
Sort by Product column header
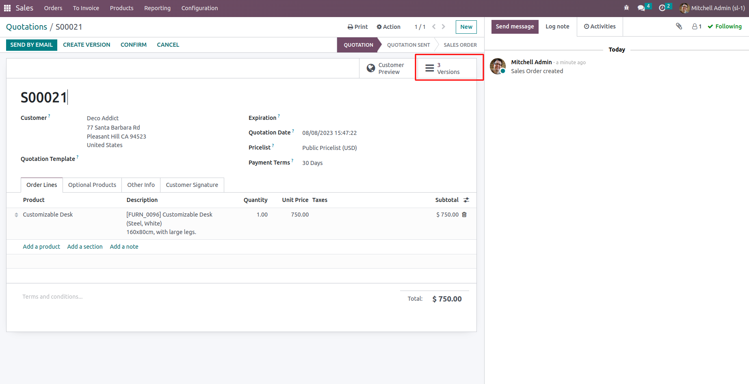(34, 200)
